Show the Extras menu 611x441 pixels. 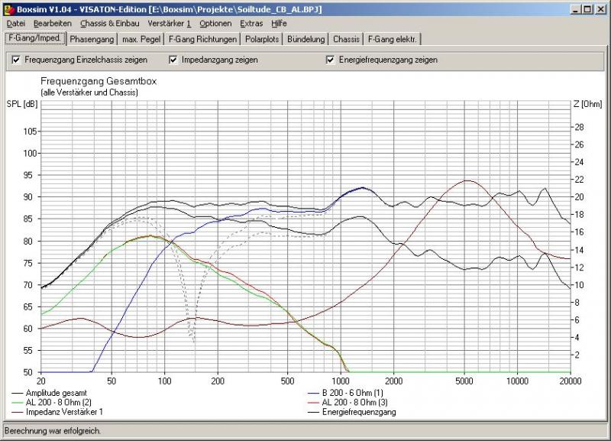pyautogui.click(x=251, y=24)
